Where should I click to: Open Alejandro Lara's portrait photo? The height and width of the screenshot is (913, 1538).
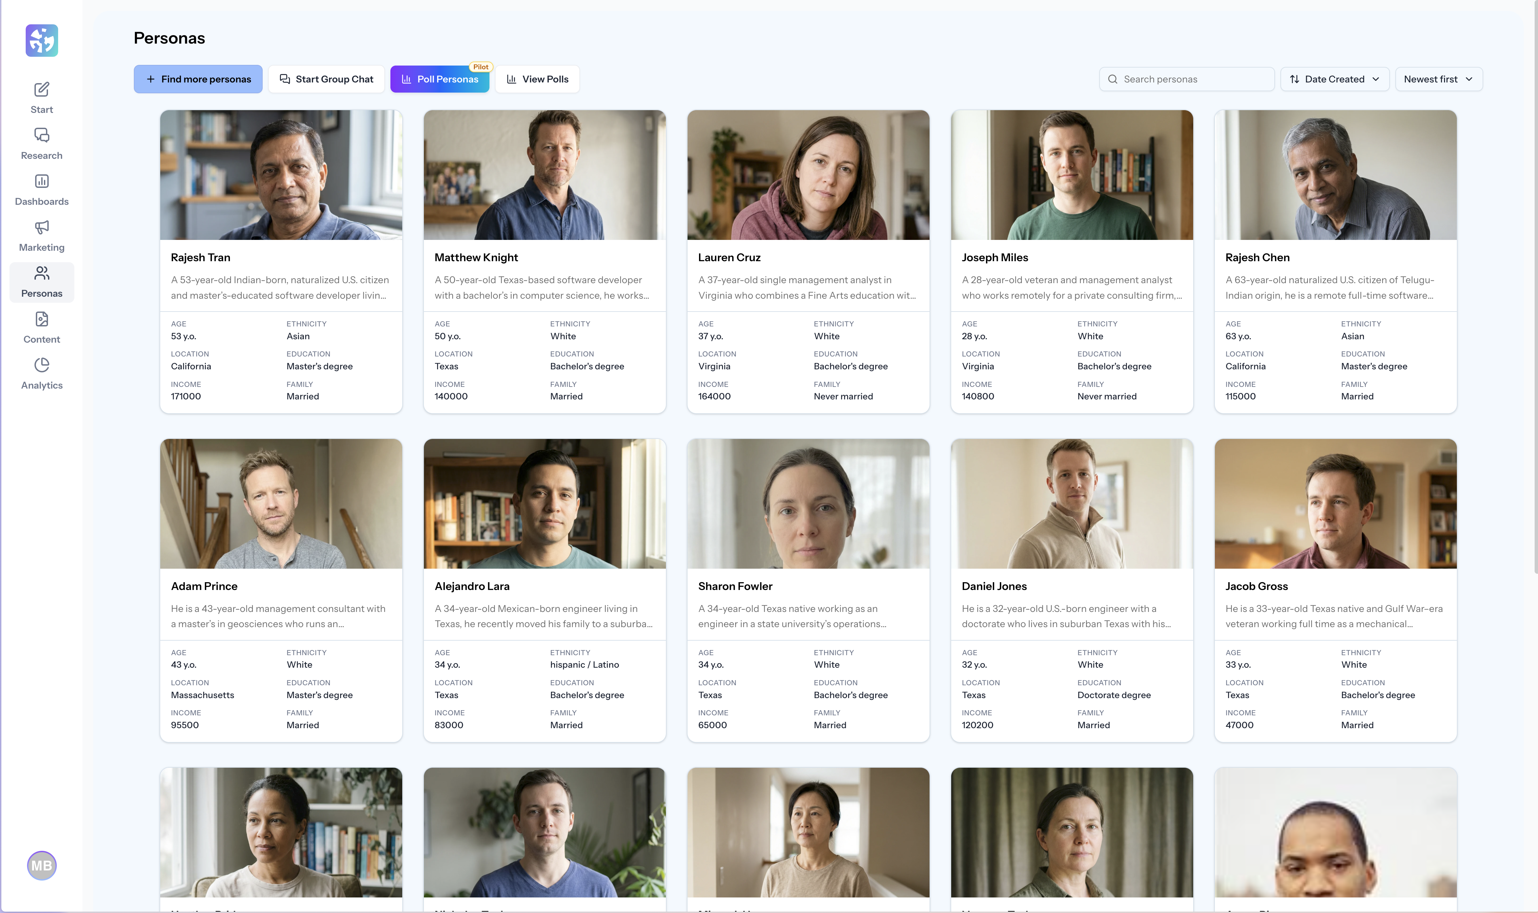pos(545,504)
